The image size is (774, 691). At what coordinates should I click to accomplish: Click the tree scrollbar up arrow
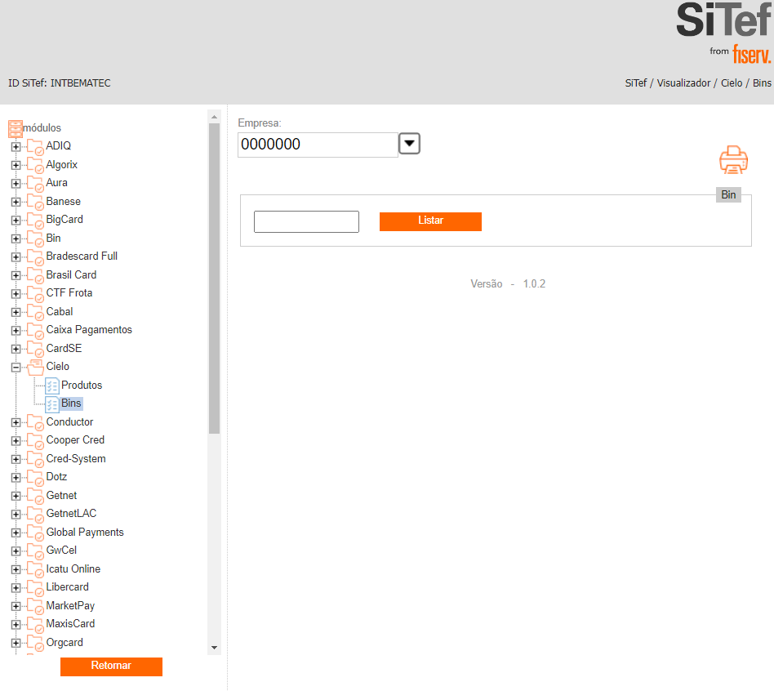click(x=214, y=117)
